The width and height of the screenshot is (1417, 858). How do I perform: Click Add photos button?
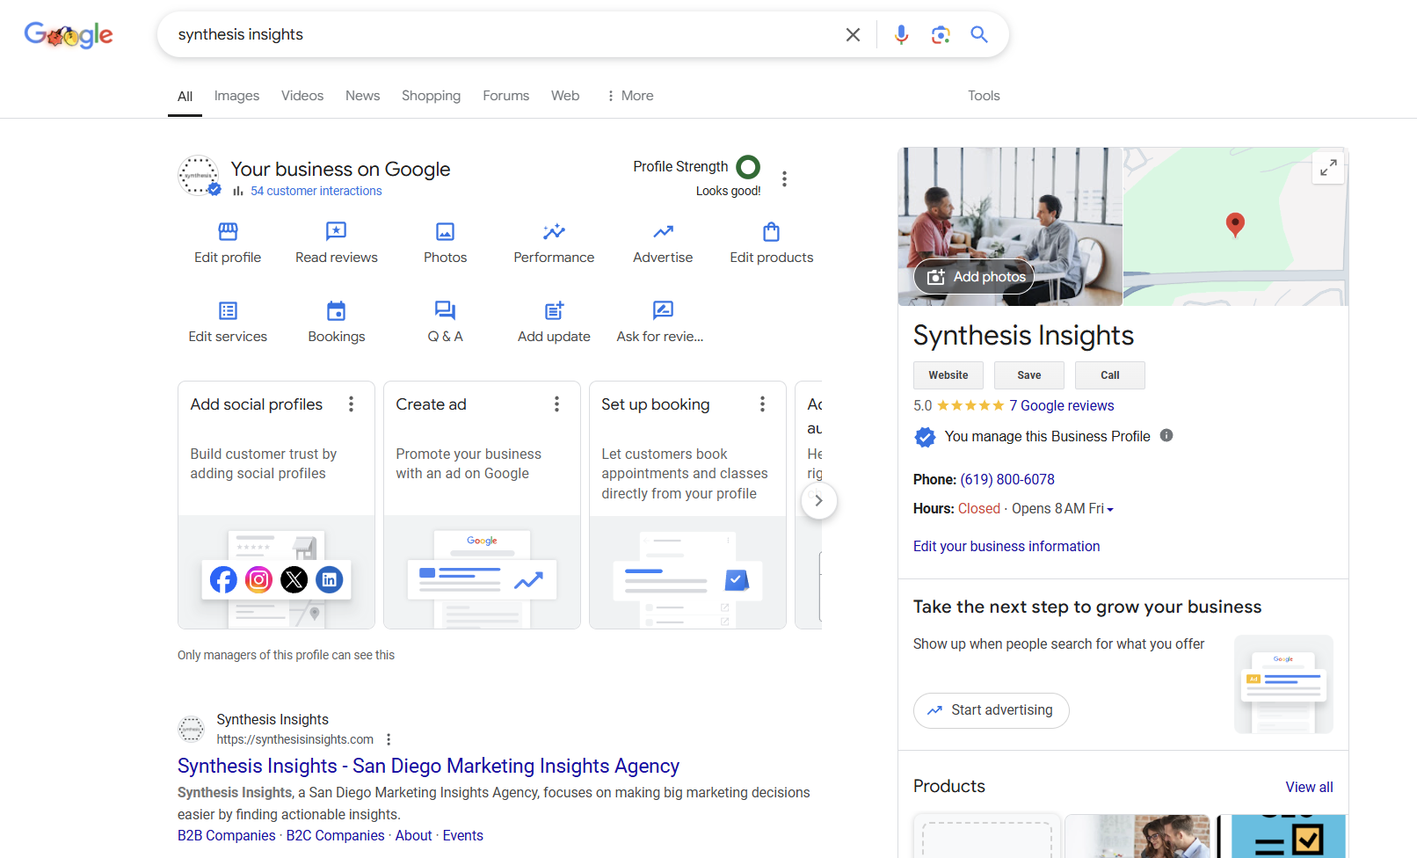[974, 277]
